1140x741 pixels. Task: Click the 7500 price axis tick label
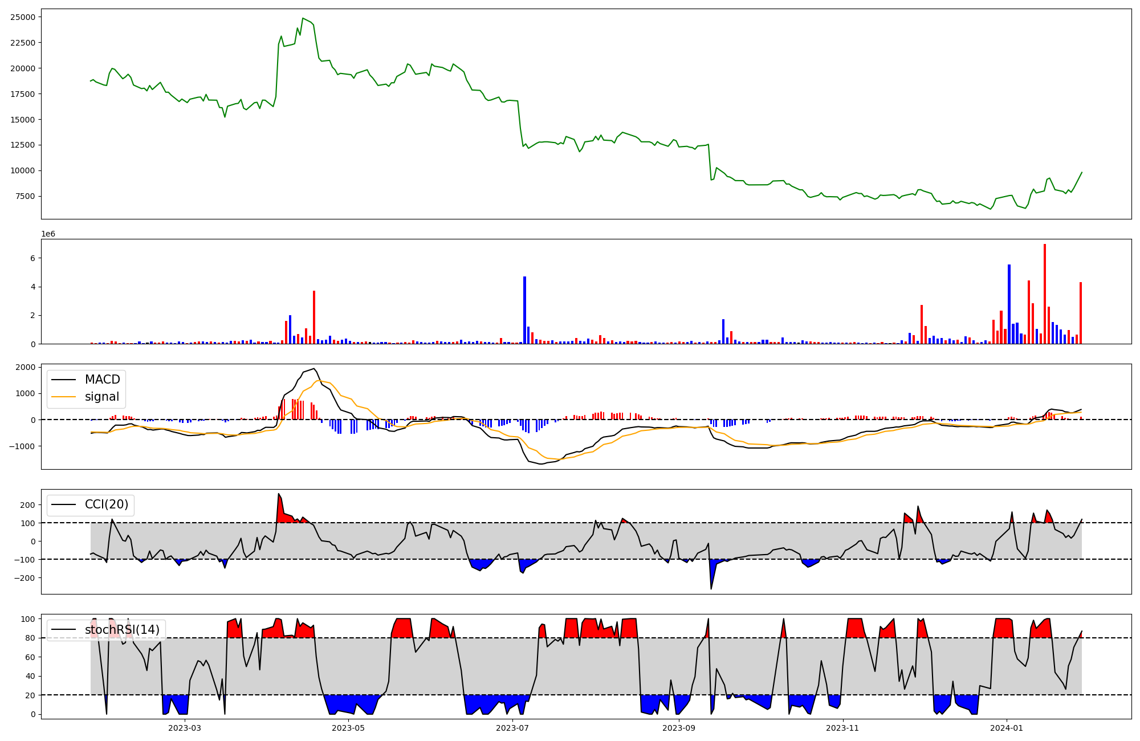coord(25,196)
